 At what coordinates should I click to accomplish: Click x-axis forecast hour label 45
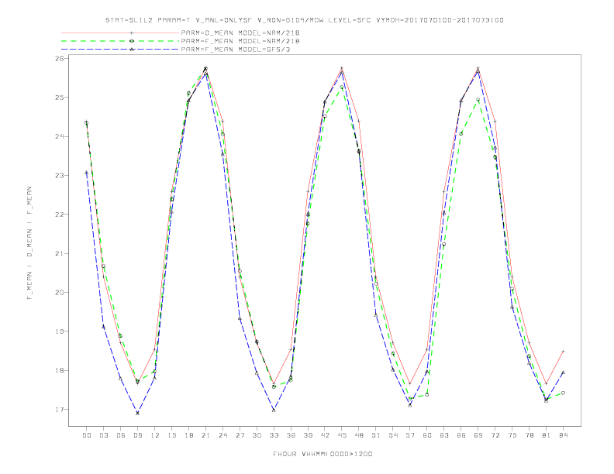(342, 435)
